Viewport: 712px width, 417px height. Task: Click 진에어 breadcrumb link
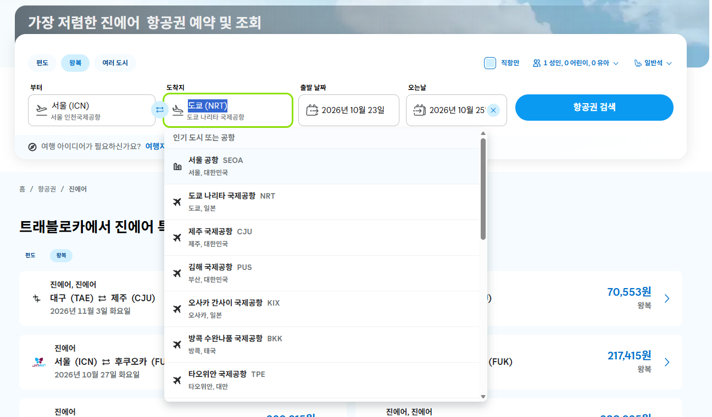tap(77, 189)
